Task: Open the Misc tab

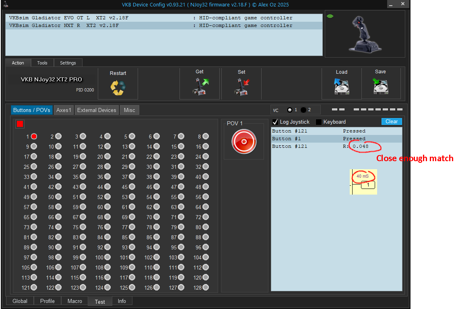Action: click(130, 110)
